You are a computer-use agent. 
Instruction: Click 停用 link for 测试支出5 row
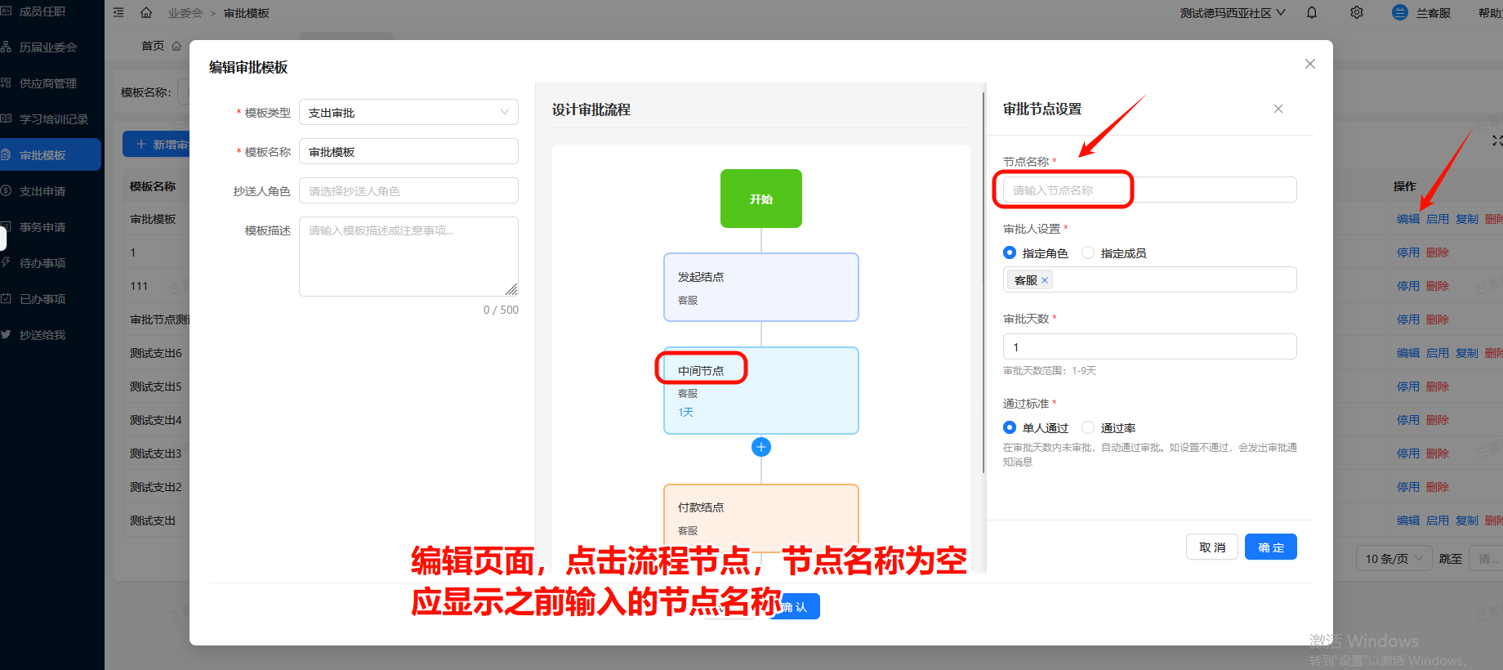pyautogui.click(x=1408, y=386)
